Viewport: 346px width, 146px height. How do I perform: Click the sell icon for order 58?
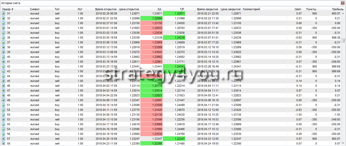click(x=3, y=143)
